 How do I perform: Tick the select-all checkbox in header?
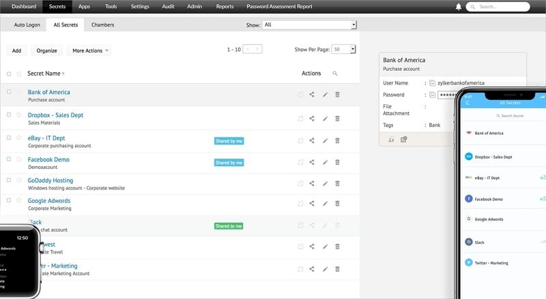[9, 74]
